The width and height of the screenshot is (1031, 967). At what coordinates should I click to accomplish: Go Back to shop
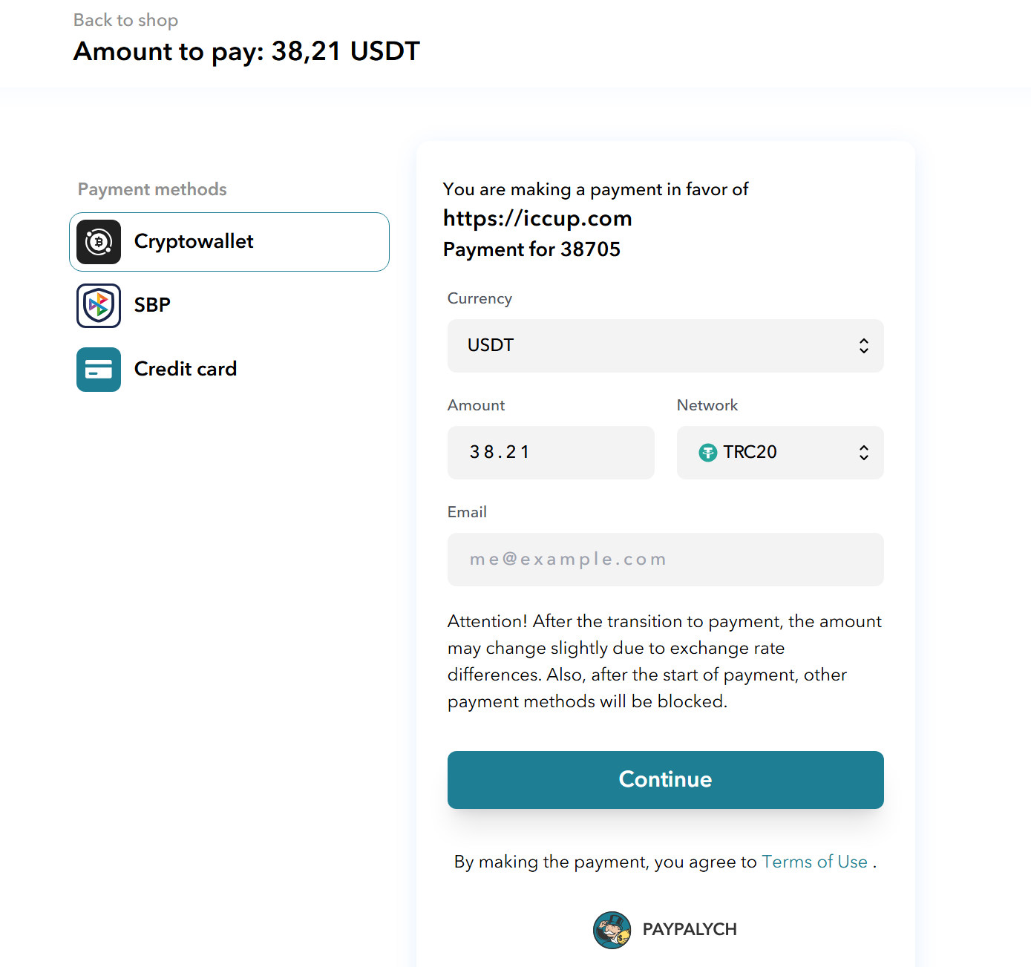coord(125,20)
